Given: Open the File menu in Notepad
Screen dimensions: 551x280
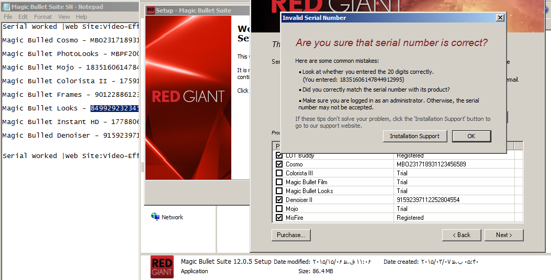Looking at the screenshot, I should (8, 17).
